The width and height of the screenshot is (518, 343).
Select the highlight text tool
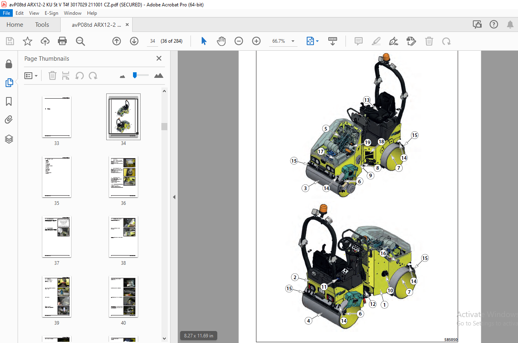pyautogui.click(x=376, y=41)
